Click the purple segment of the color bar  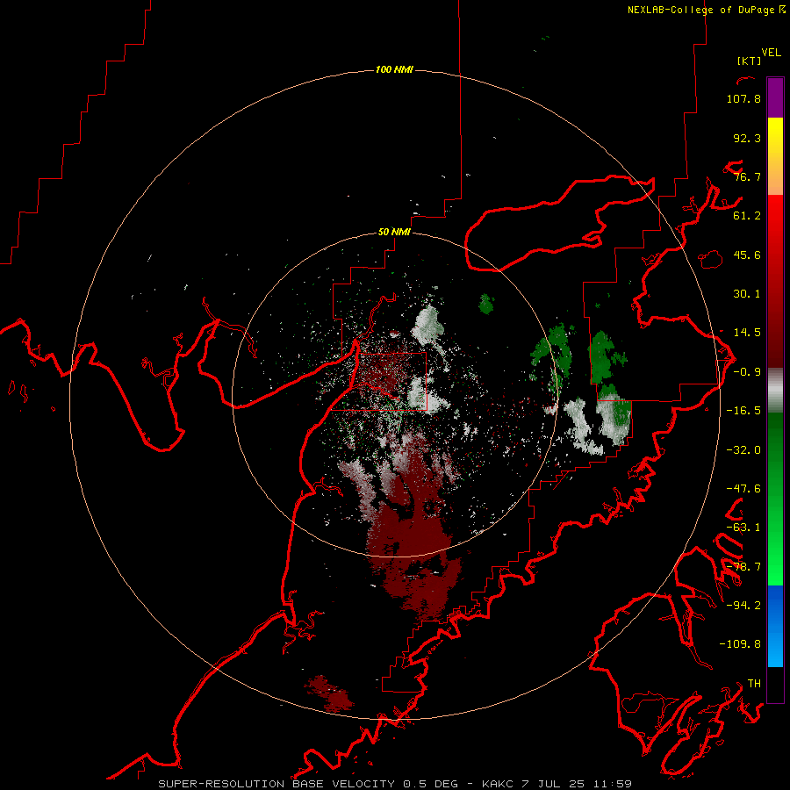pyautogui.click(x=775, y=97)
